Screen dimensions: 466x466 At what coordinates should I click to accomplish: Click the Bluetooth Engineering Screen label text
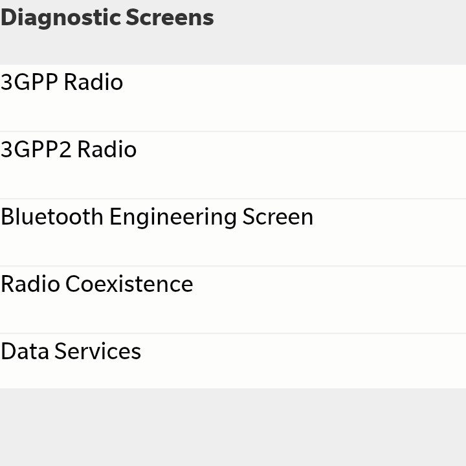(157, 217)
